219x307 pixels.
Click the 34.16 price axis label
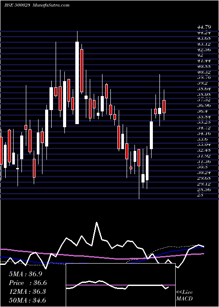(x=205, y=134)
